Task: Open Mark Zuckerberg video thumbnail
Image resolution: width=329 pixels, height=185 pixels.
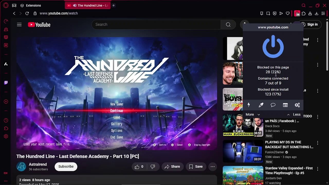Action: tap(243, 125)
